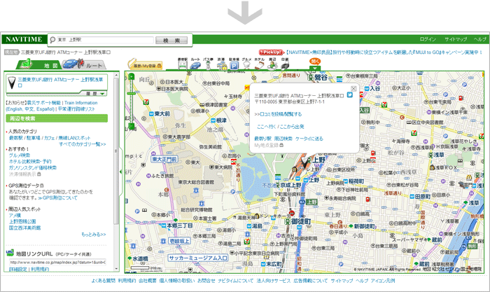Open the 震災サポート機能 link

pyautogui.click(x=43, y=102)
